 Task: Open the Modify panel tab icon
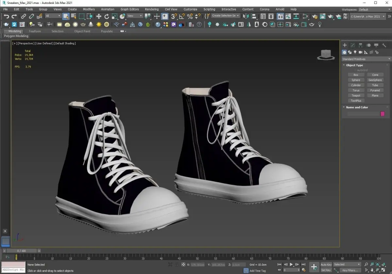pyautogui.click(x=352, y=45)
